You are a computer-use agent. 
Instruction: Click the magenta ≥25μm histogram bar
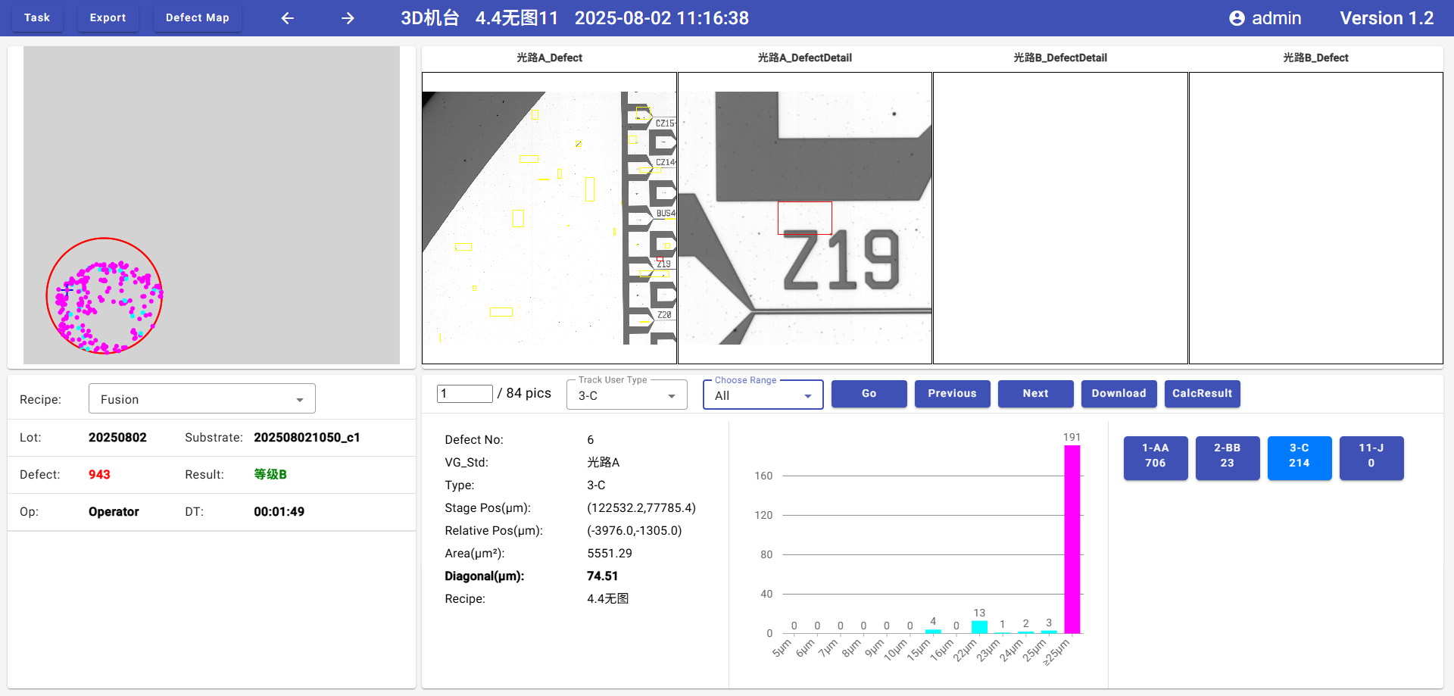(x=1072, y=539)
